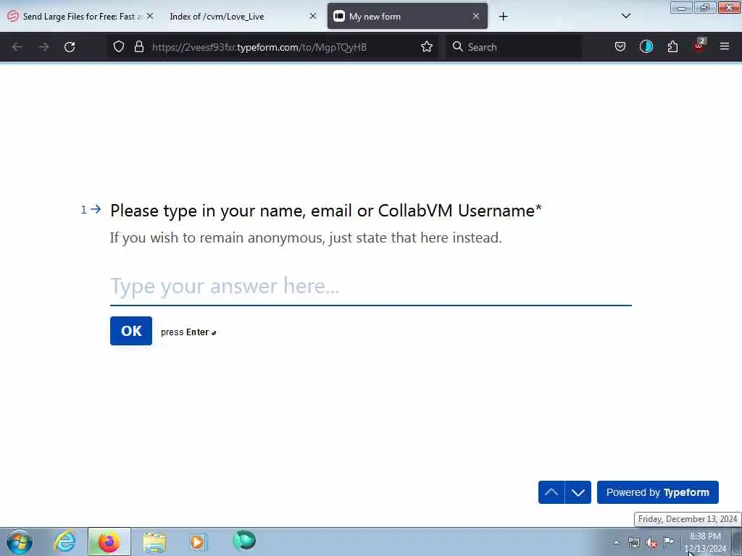Open Windows Media Player on taskbar
The image size is (742, 556).
[199, 542]
